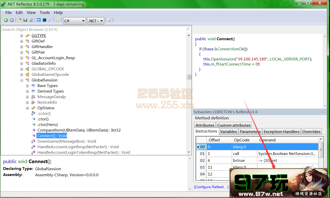Viewport: 330px width, 198px height.
Task: Click the method icon beside .cctor()
Action: tap(33, 113)
